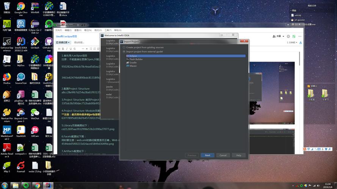Viewport: 337px width, 189px height.
Task: Click the Evernote note vertical scrollbar
Action: (x=299, y=59)
